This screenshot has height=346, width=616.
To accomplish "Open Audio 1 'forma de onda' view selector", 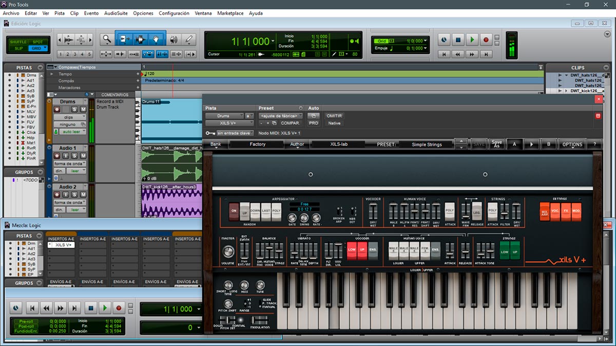I will (70, 164).
